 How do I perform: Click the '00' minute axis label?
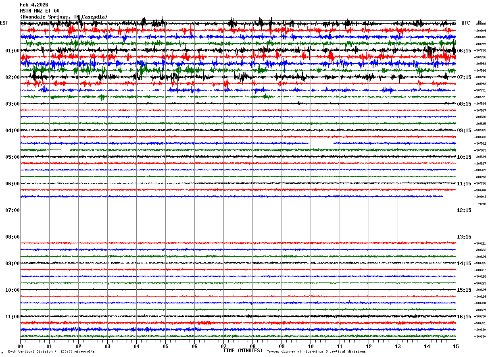20,347
